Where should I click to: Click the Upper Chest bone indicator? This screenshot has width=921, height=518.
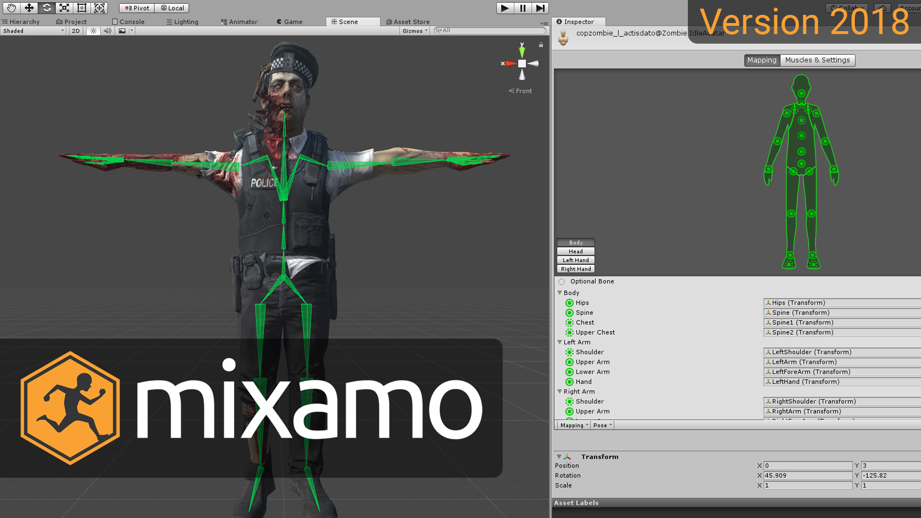pos(569,332)
